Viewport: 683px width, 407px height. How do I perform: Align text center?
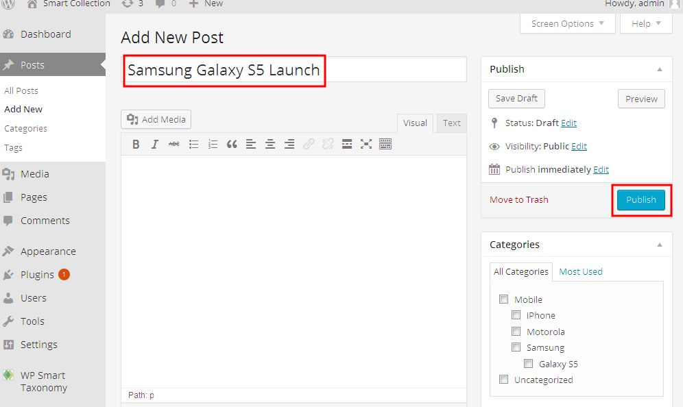[x=270, y=144]
